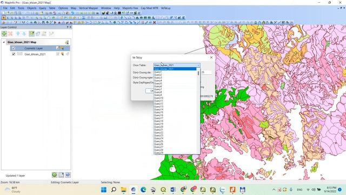Toggle editable icon on Giao_khoan_2021 layer row
Image resolution: width=346 pixels, height=195 pixels.
(58, 54)
